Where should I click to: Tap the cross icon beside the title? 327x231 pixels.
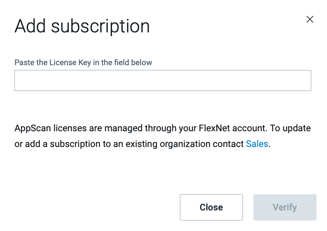(x=310, y=19)
